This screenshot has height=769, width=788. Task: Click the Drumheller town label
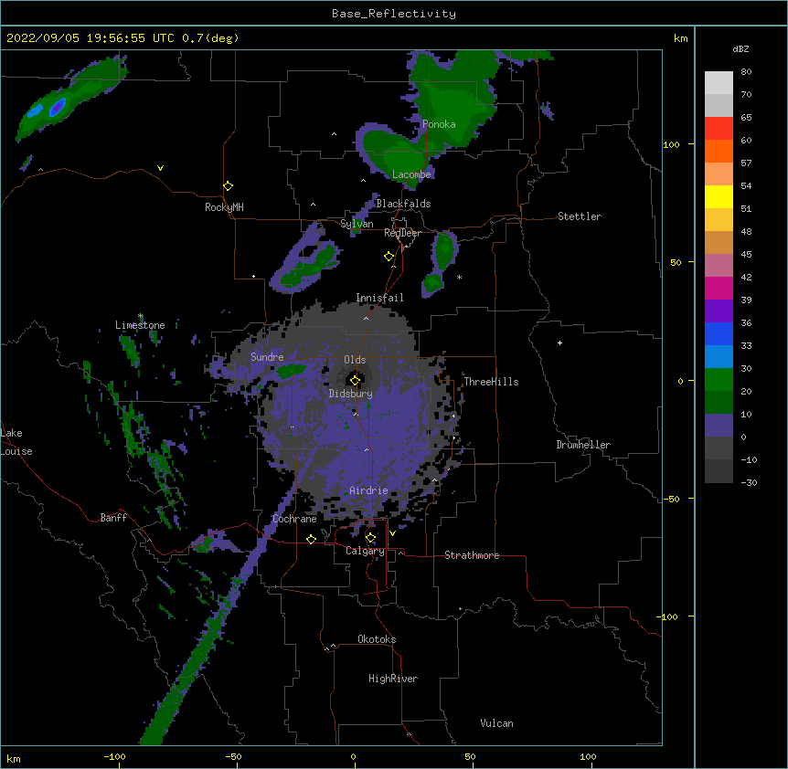click(583, 445)
